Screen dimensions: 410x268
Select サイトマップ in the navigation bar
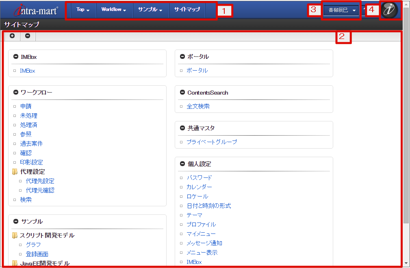click(187, 10)
